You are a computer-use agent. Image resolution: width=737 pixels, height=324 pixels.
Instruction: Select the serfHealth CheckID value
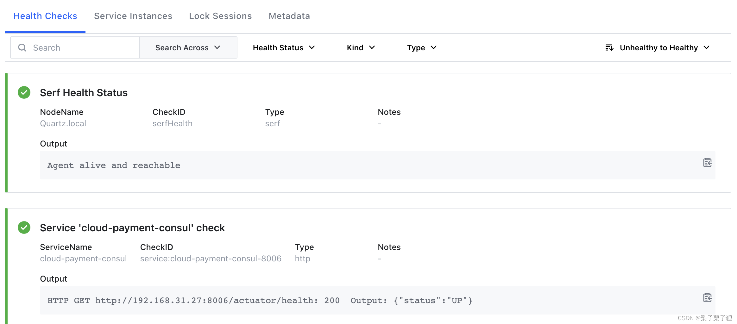173,123
